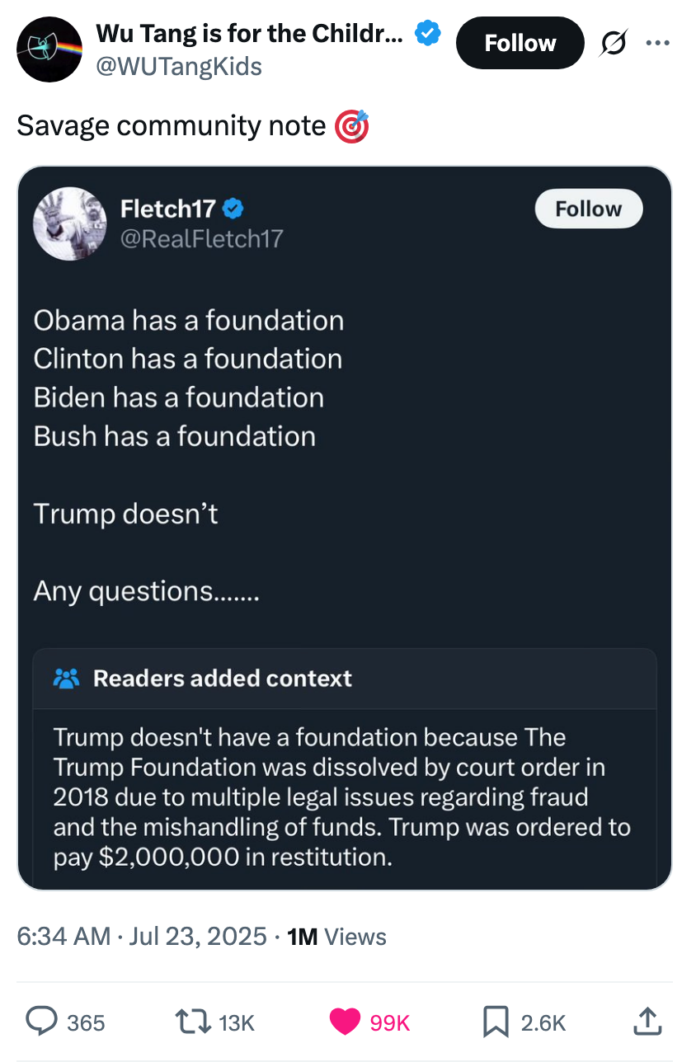Click Fletch17's blue verified checkmark
This screenshot has width=696, height=1062.
233,209
